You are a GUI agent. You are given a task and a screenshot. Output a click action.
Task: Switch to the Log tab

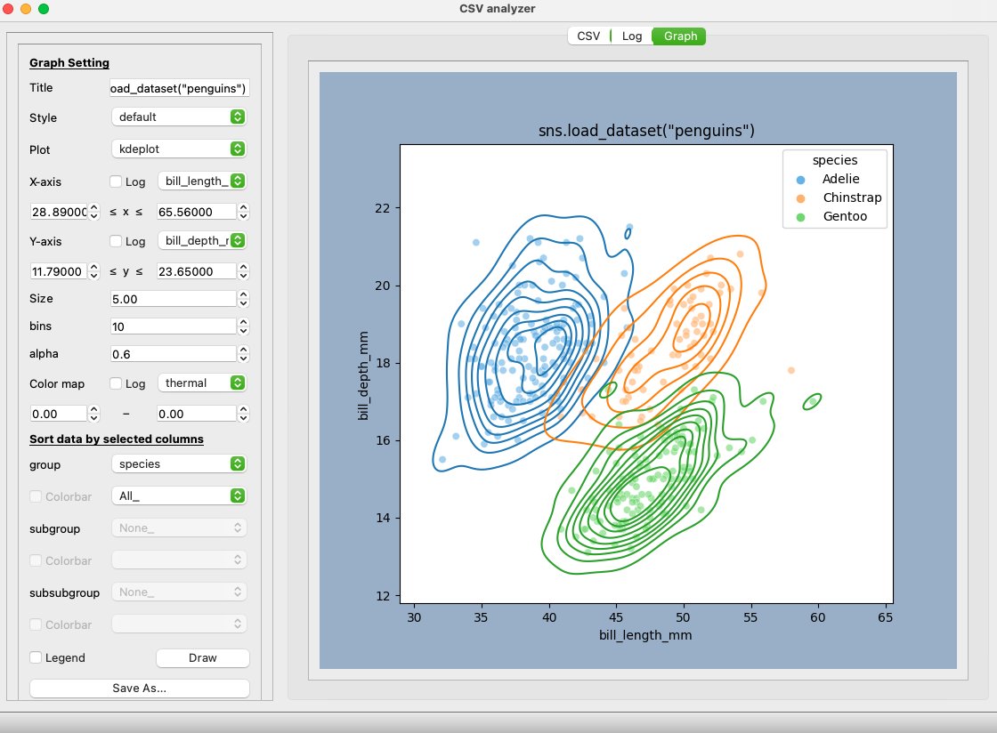(632, 36)
